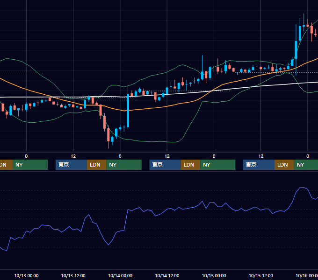Click hour label 12 above 10/13 12:00
Screen dimensions: 318x280
pyautogui.click(x=73, y=156)
